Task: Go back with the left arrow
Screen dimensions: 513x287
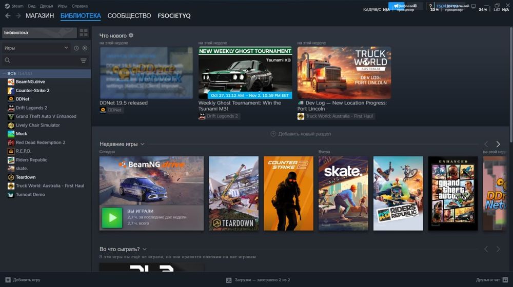Action: tap(8, 16)
